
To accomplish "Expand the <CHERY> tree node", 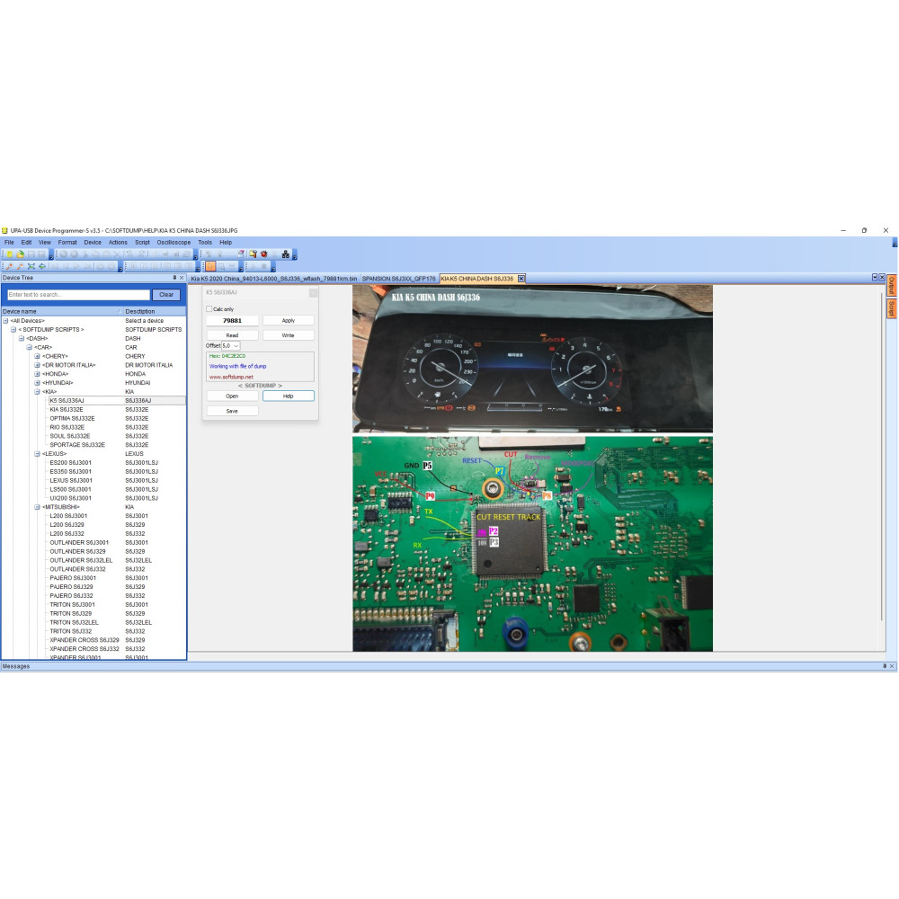I will coord(37,357).
